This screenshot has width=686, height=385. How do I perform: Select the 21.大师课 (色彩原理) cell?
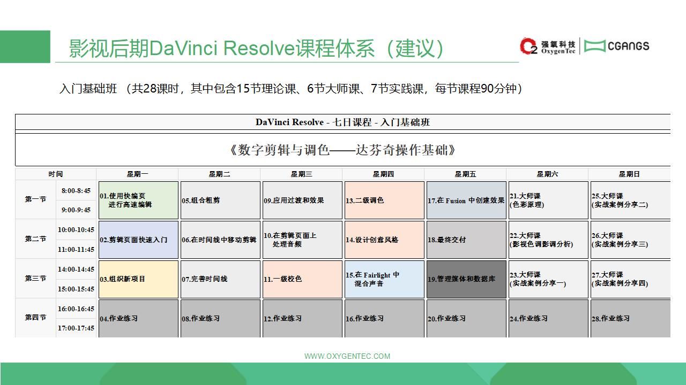pyautogui.click(x=547, y=200)
